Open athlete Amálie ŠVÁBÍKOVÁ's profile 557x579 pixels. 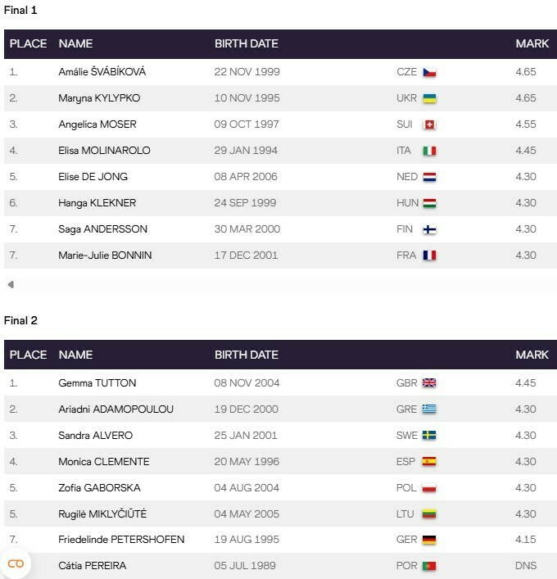(x=102, y=72)
